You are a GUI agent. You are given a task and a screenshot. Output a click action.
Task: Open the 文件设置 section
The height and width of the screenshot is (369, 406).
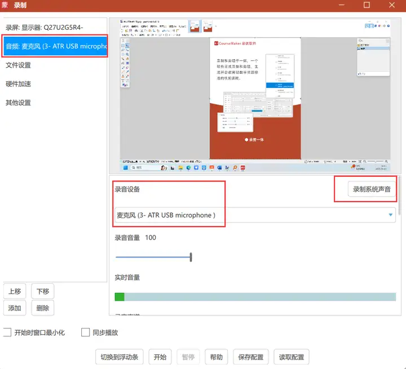click(55, 65)
